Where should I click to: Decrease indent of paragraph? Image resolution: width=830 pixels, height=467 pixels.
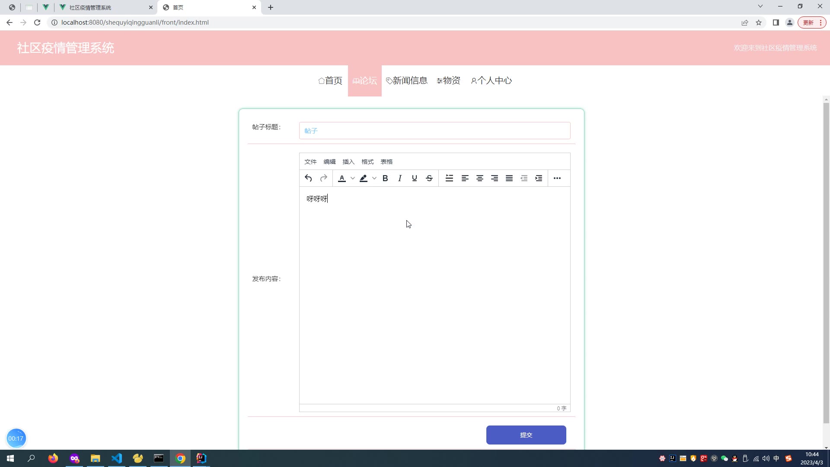(x=524, y=178)
